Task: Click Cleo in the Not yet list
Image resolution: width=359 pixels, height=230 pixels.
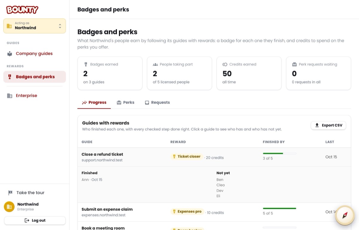Action: pos(220,185)
